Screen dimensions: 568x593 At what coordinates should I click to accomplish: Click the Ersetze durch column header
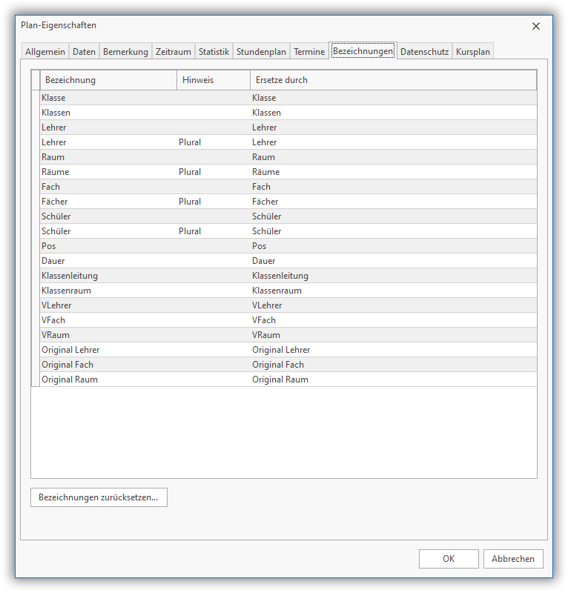point(393,80)
